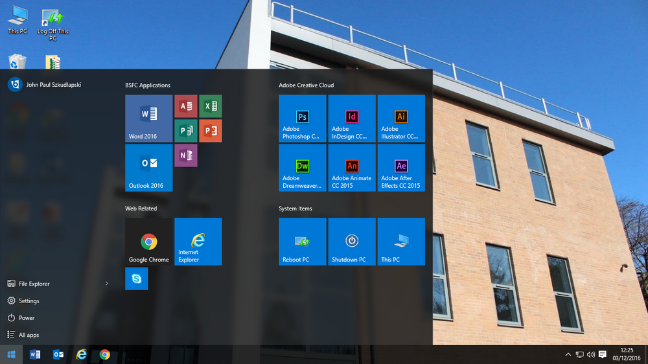Open the Outlook 2016 tile
This screenshot has height=364, width=648.
tap(149, 168)
